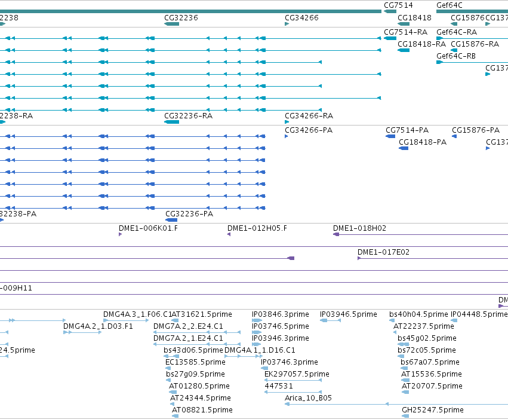Click the AT08821.5prime EST label
The height and width of the screenshot is (419, 508).
[x=202, y=410]
